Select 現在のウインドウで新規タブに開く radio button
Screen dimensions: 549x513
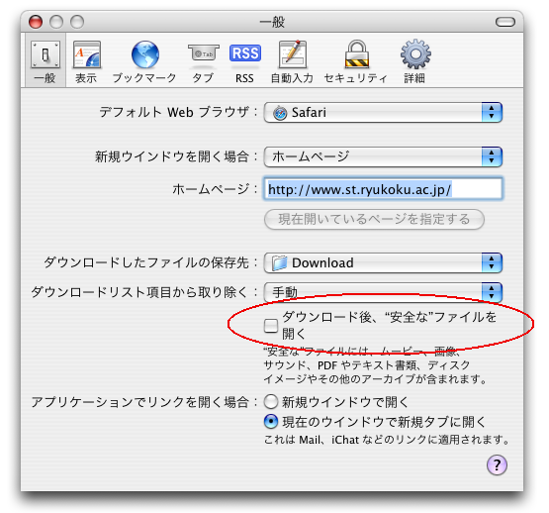(271, 422)
